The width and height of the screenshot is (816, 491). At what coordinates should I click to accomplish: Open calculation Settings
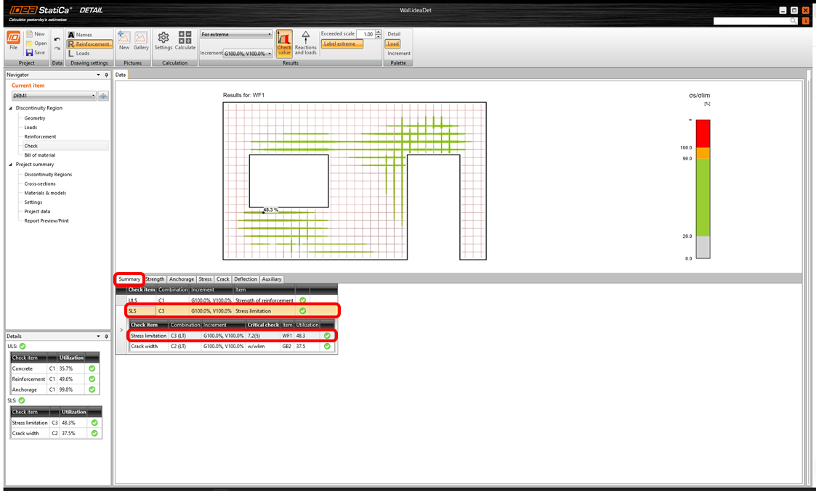(163, 41)
